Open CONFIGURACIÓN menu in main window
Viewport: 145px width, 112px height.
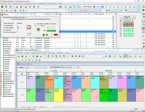click(17, 3)
